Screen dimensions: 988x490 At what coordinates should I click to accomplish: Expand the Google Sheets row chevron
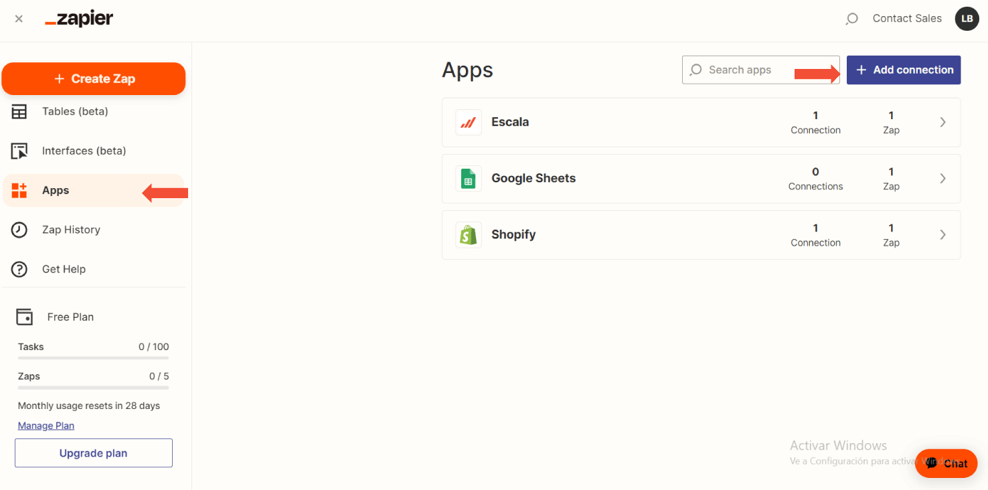coord(942,179)
